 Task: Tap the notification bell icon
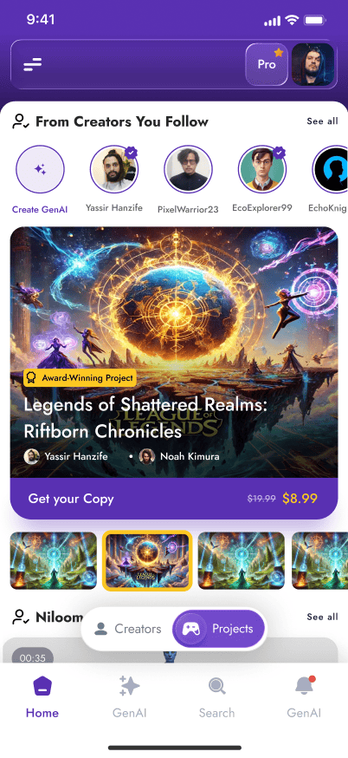tap(304, 685)
